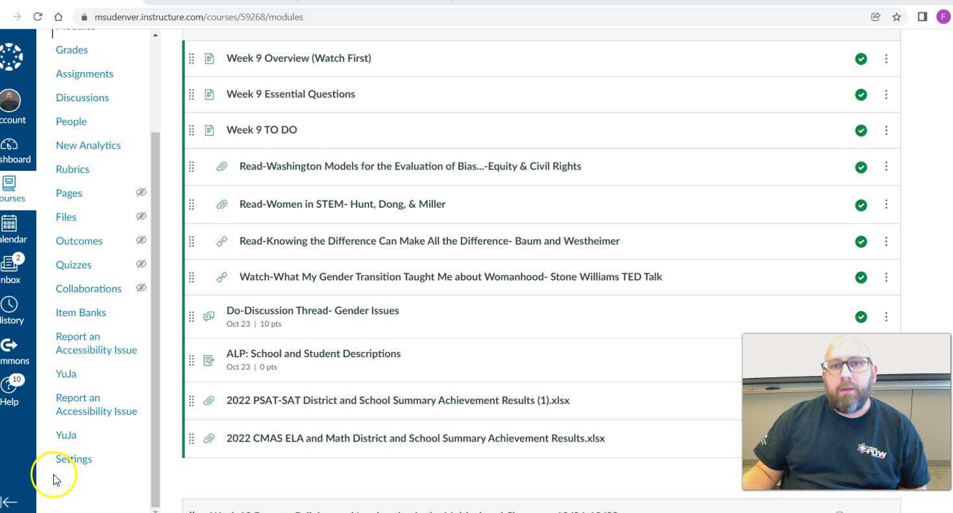Click the paperclip icon beside Women in STEM reading
Screen dimensions: 953x513
pos(221,204)
